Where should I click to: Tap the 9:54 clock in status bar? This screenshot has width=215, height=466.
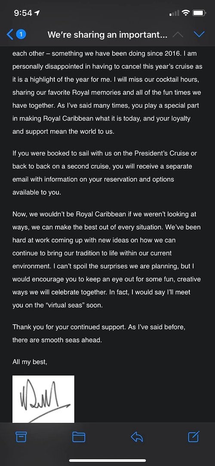23,13
